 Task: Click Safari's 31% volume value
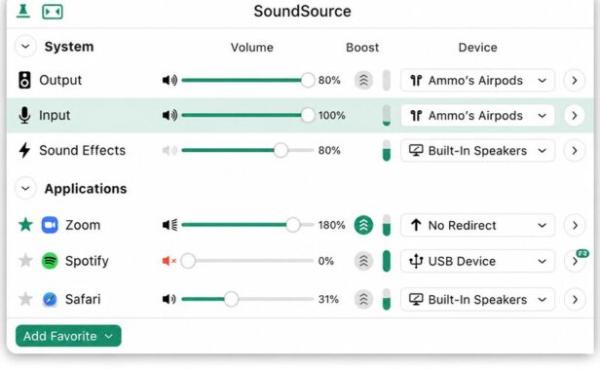328,299
